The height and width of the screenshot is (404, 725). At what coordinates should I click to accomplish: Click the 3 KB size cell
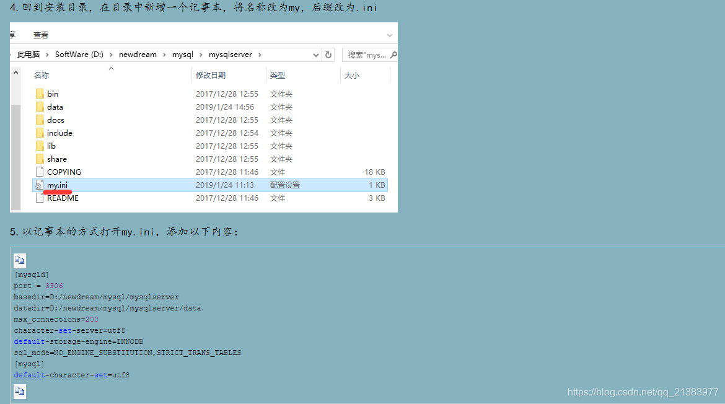point(377,198)
